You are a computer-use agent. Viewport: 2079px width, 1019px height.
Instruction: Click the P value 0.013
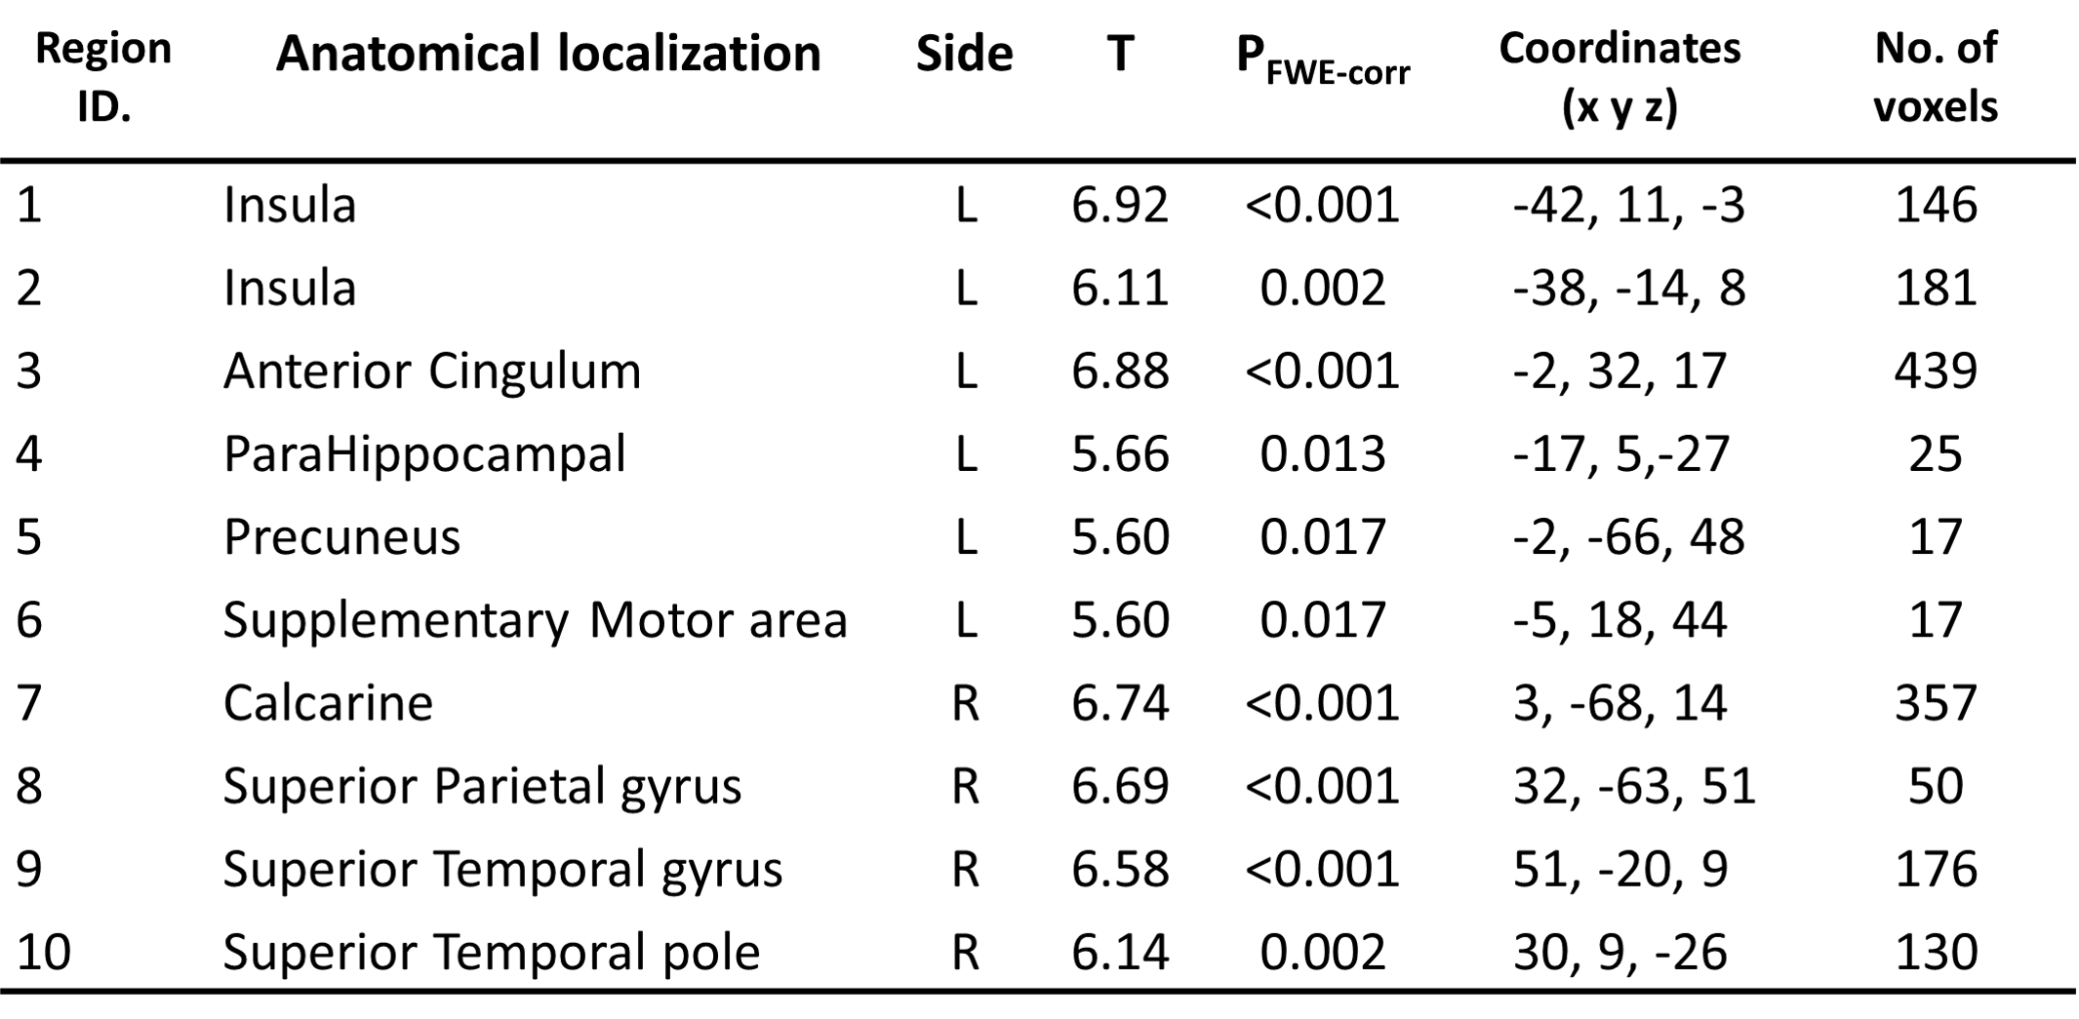(x=1322, y=454)
